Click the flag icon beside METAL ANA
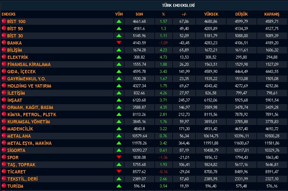 point(4,136)
